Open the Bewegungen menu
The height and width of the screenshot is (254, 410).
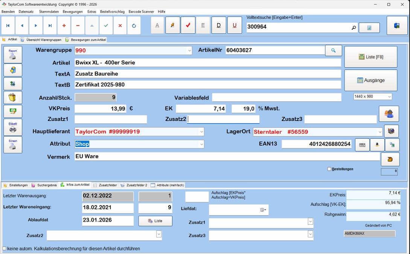click(x=72, y=12)
